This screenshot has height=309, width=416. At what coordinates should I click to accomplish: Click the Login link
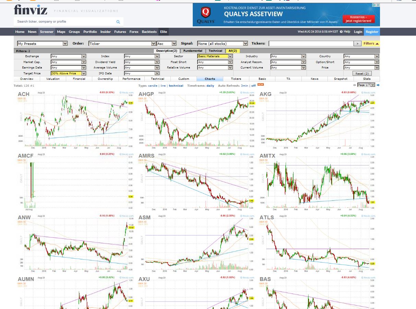point(358,32)
